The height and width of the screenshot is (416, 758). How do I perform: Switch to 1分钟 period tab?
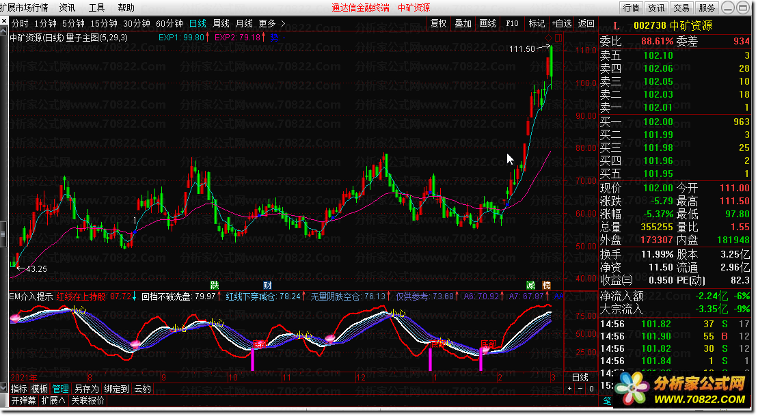45,24
